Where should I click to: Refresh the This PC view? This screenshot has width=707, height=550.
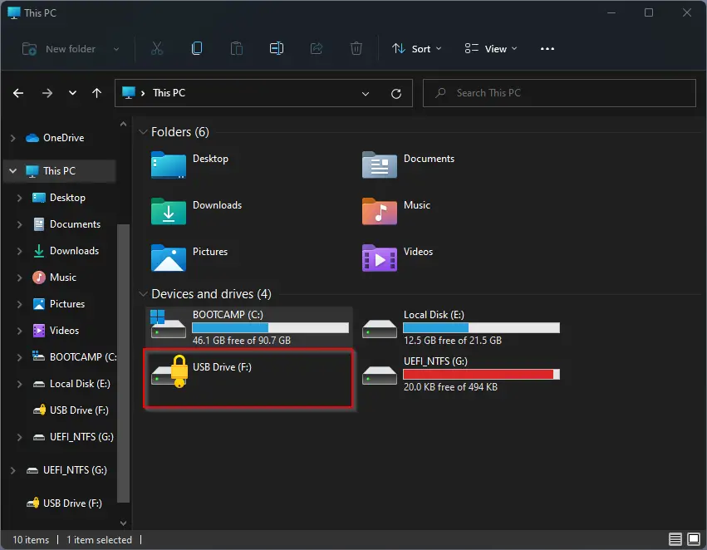point(396,93)
